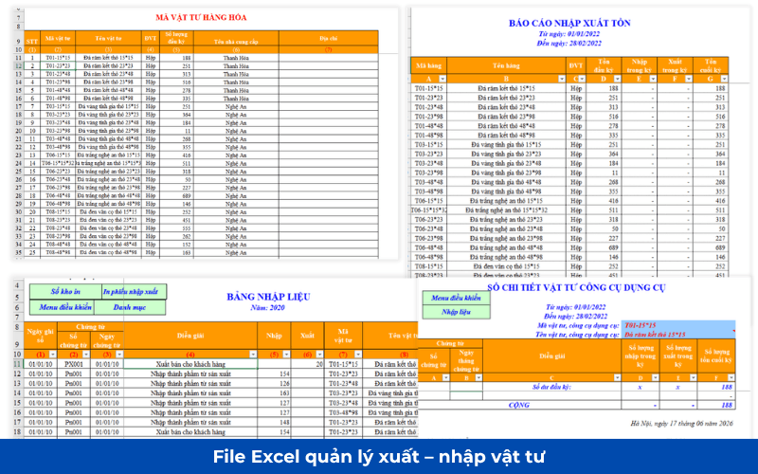758x474 pixels.
Task: Select Tồn cuối kỳ "11" for T03-23*98
Action: [x=711, y=173]
